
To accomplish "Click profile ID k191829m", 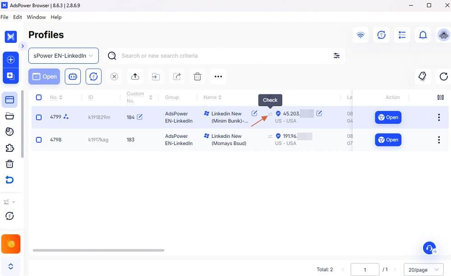I will (x=99, y=117).
